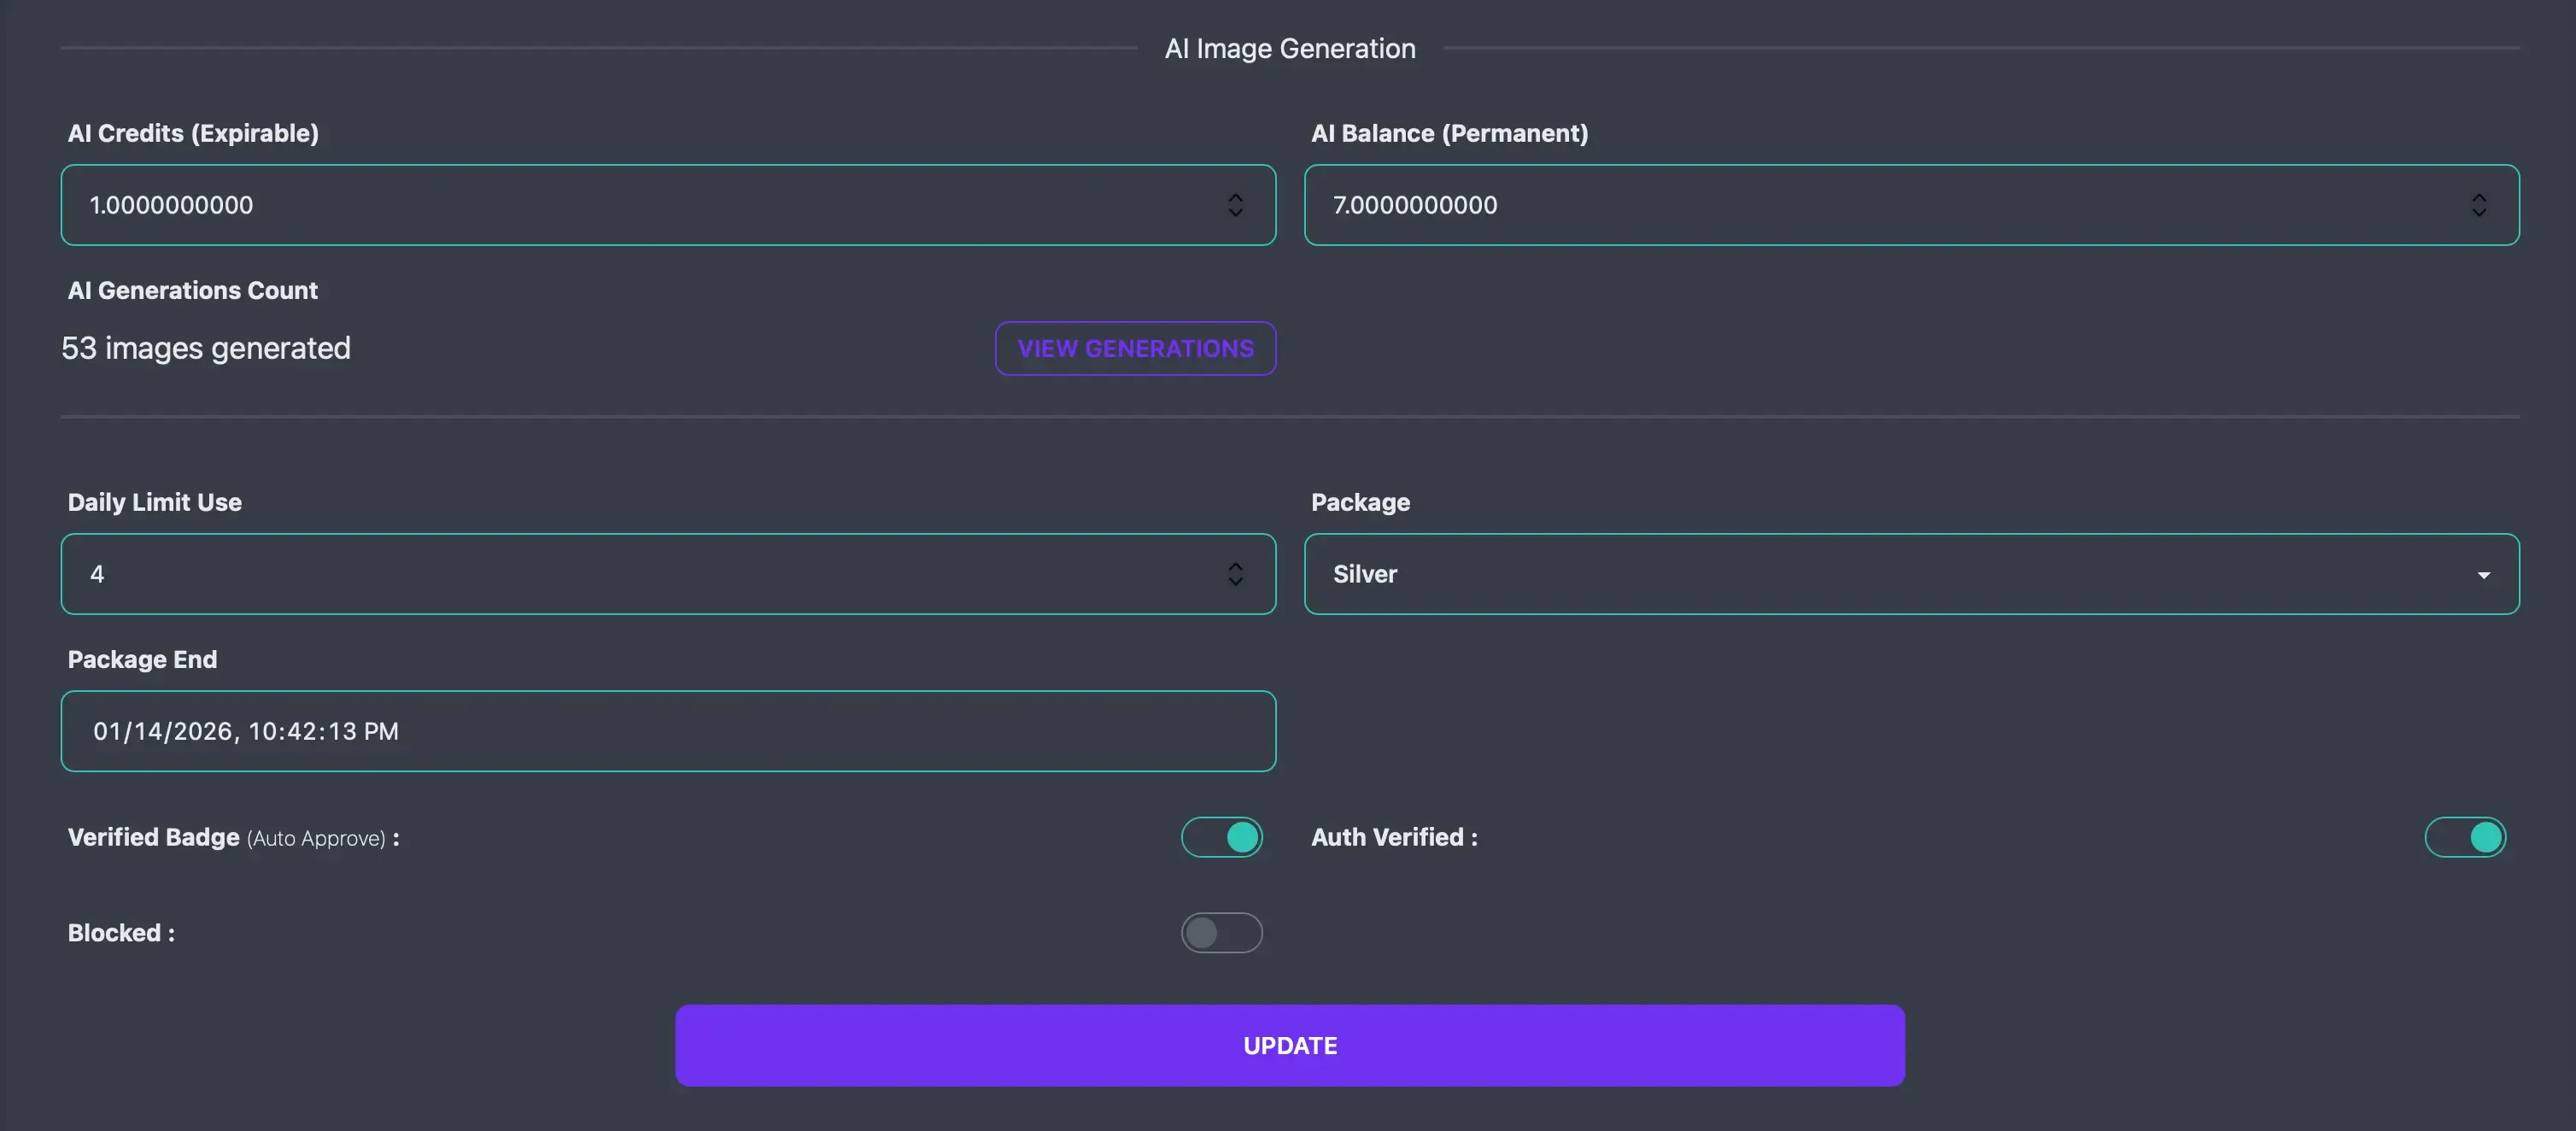Click the 53 images generated count text
2576x1131 pixels.
click(205, 348)
